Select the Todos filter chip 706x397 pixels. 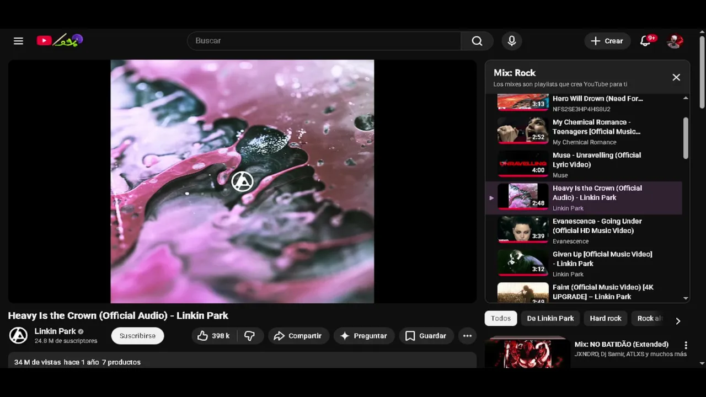[x=501, y=318]
